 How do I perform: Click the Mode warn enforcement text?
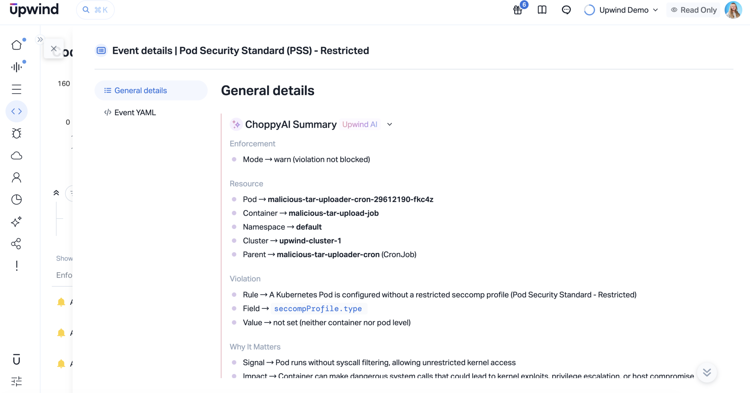point(306,160)
